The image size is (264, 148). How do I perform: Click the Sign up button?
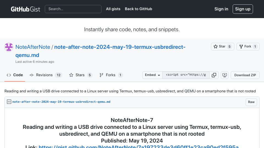coord(243,9)
